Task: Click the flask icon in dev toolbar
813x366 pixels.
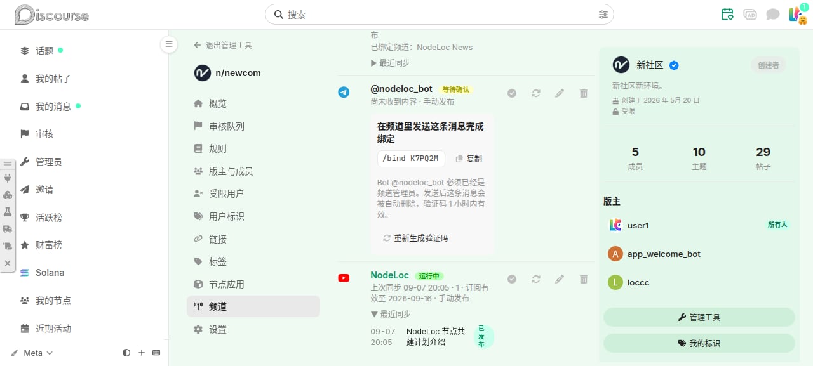Action: tap(8, 212)
